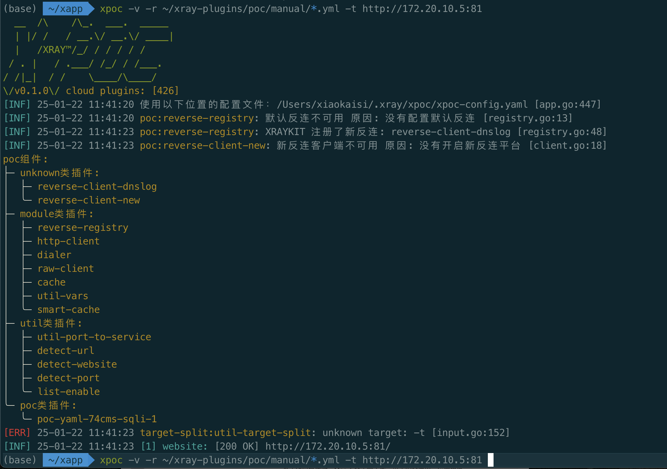Click the http://172.20.10.5:81/ result URL
Image resolution: width=667 pixels, height=469 pixels.
click(328, 446)
